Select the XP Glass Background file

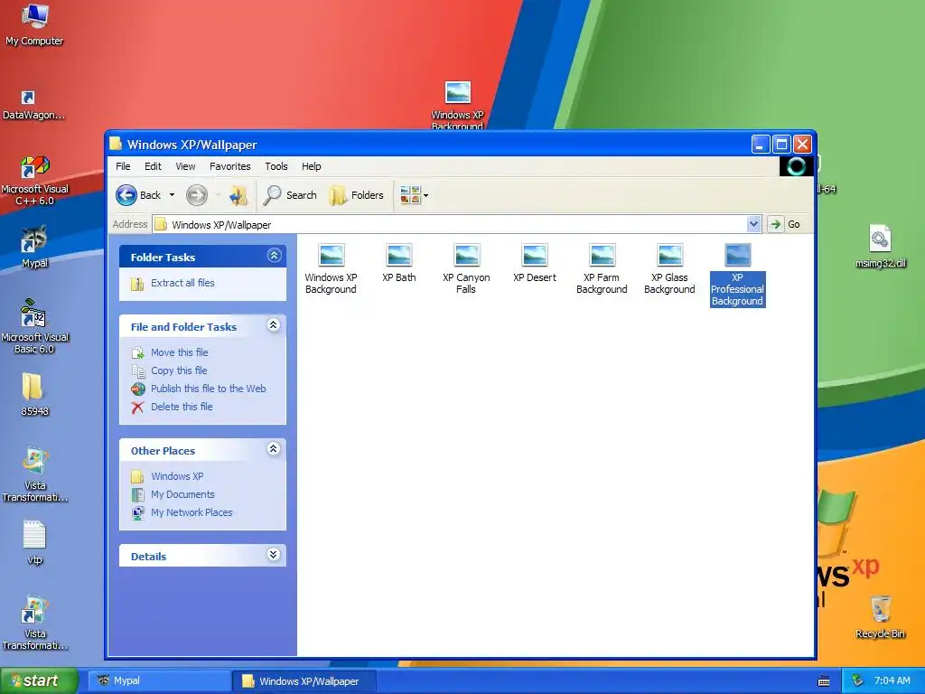click(669, 268)
